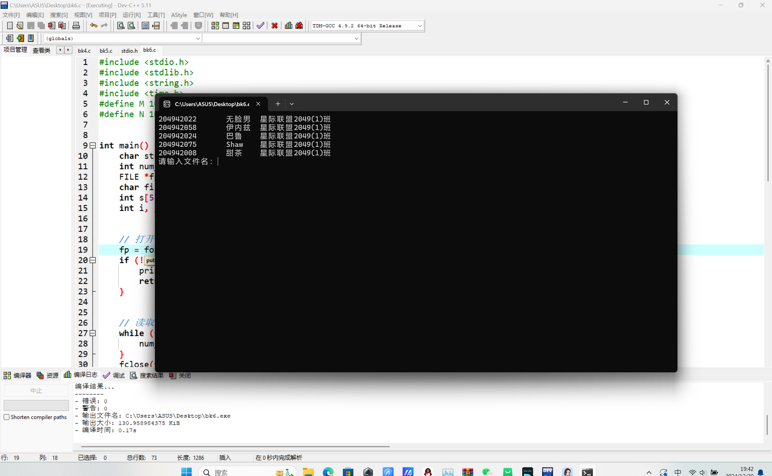Open the profile analysis bar chart icon
Viewport: 772px width, 476px height.
click(x=288, y=26)
